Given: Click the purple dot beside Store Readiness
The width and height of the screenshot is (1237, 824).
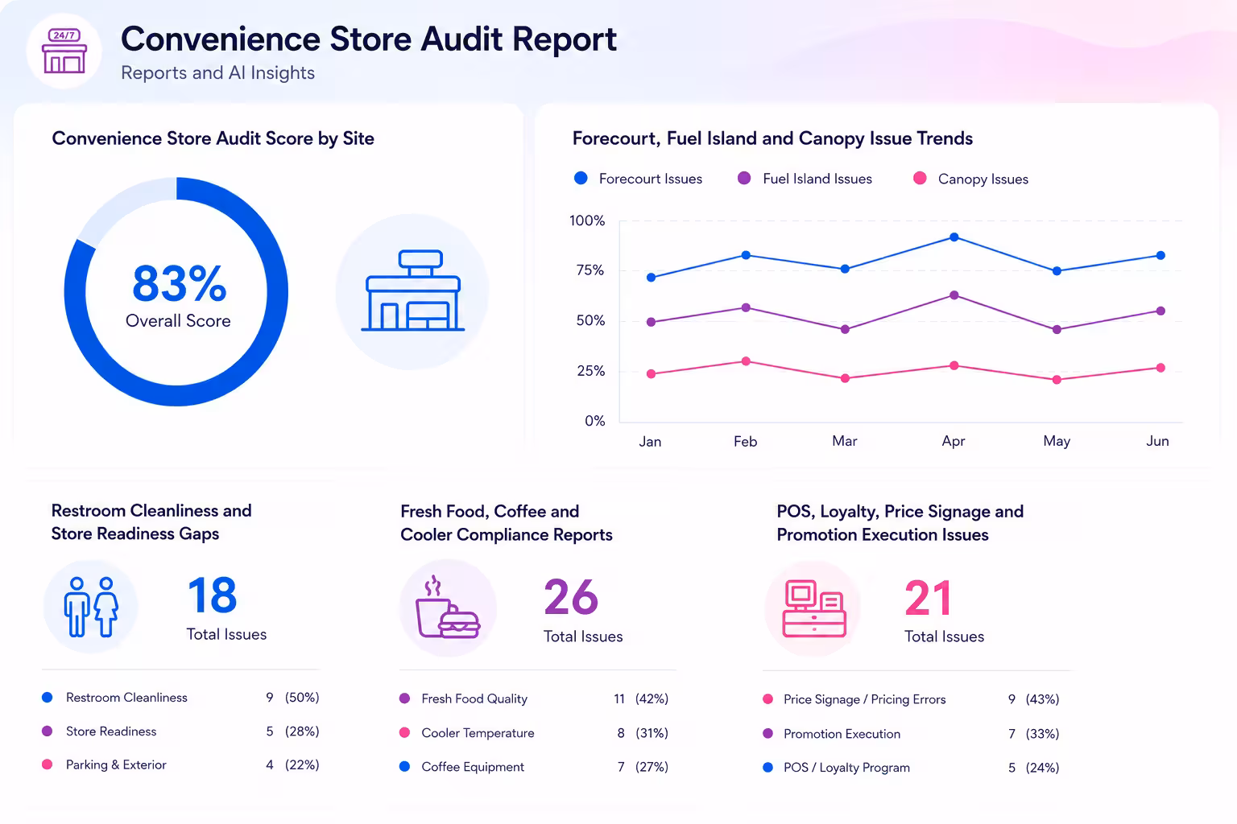Looking at the screenshot, I should (47, 731).
